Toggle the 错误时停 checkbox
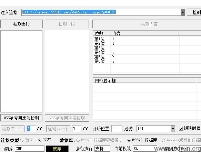Screen dimensions: 201x152 181,129
